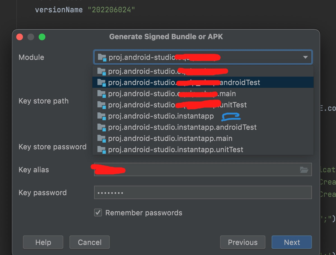Click the module icon beside instantapp.main entry
The image size is (336, 255).
coord(101,139)
